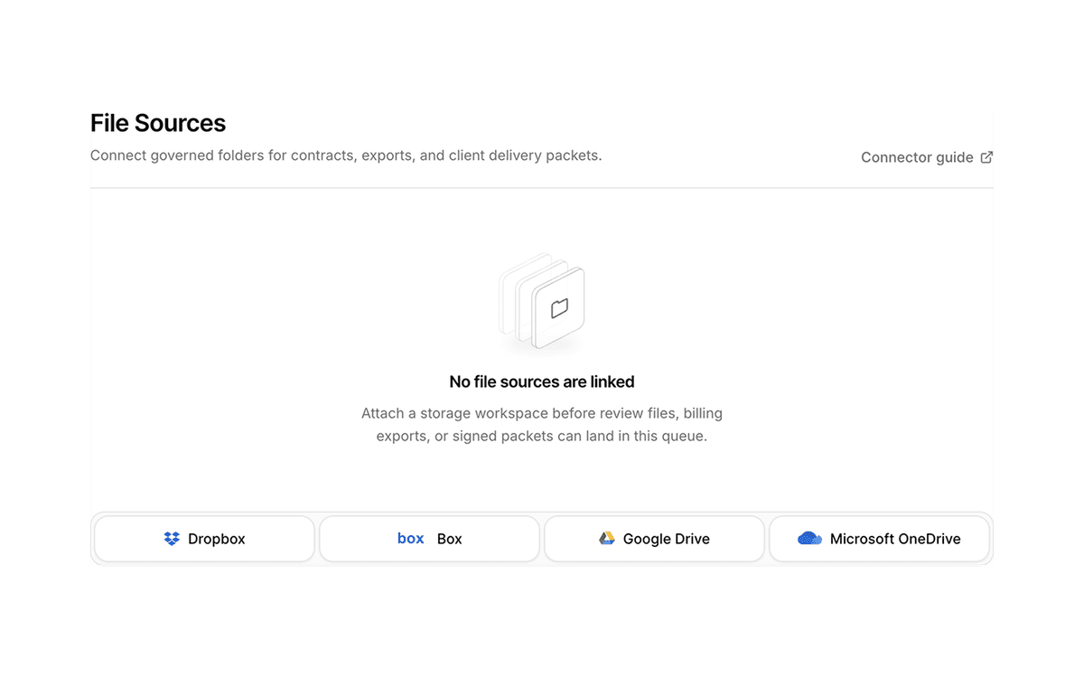This screenshot has height=678, width=1084.
Task: Click the Attach a storage workspace description
Action: (542, 425)
